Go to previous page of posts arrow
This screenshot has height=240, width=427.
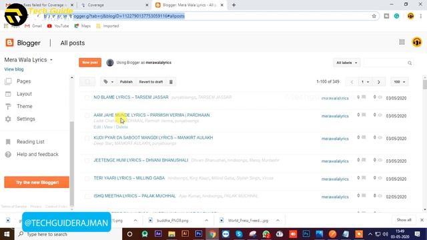(x=352, y=82)
